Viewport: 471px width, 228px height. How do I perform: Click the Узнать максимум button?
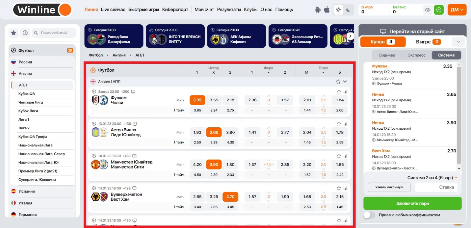tap(389, 187)
